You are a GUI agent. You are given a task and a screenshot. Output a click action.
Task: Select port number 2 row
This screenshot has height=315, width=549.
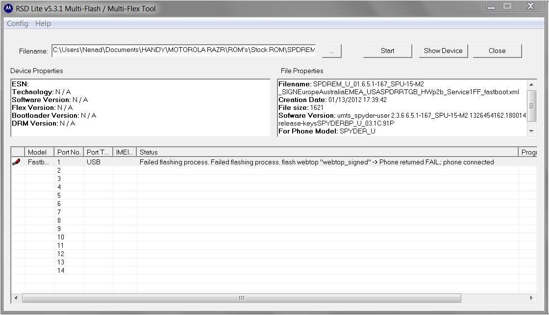[274, 170]
